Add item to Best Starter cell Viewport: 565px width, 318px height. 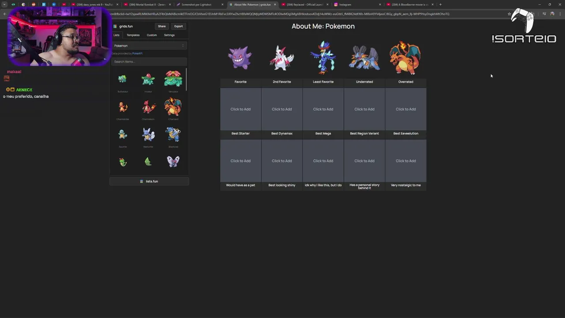click(x=241, y=109)
